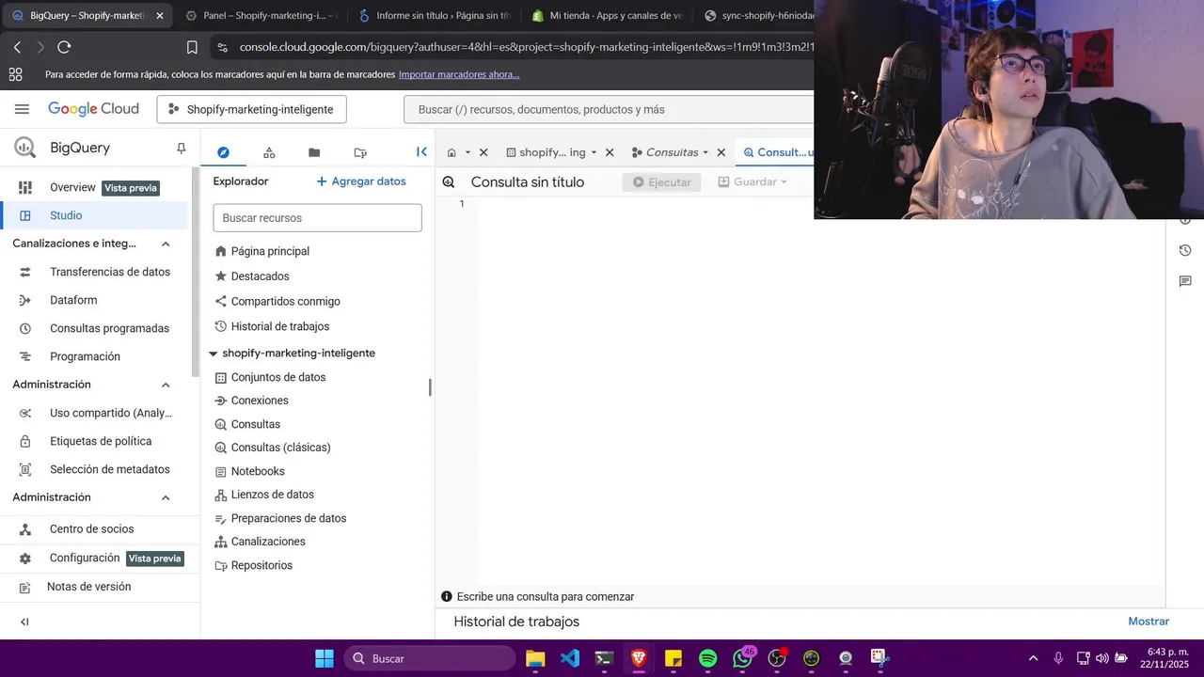
Task: Open the fourth explorer pane tab icon
Action: tap(360, 152)
